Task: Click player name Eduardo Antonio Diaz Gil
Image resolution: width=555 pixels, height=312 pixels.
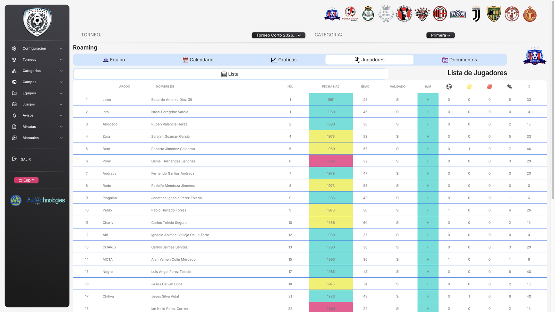Action: click(x=172, y=100)
